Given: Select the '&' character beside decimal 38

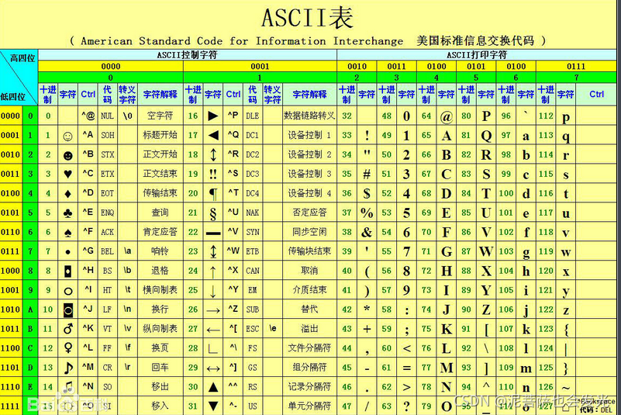Looking at the screenshot, I should coord(367,233).
